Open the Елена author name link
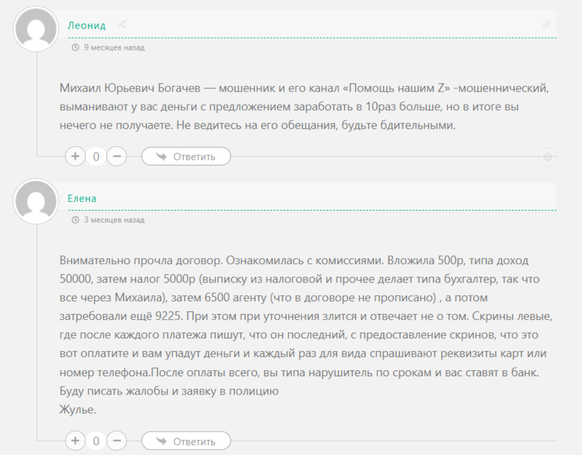 click(82, 198)
